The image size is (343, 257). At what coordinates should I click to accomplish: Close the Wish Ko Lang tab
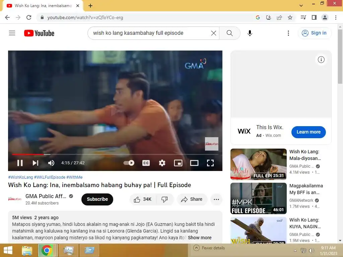click(x=78, y=6)
